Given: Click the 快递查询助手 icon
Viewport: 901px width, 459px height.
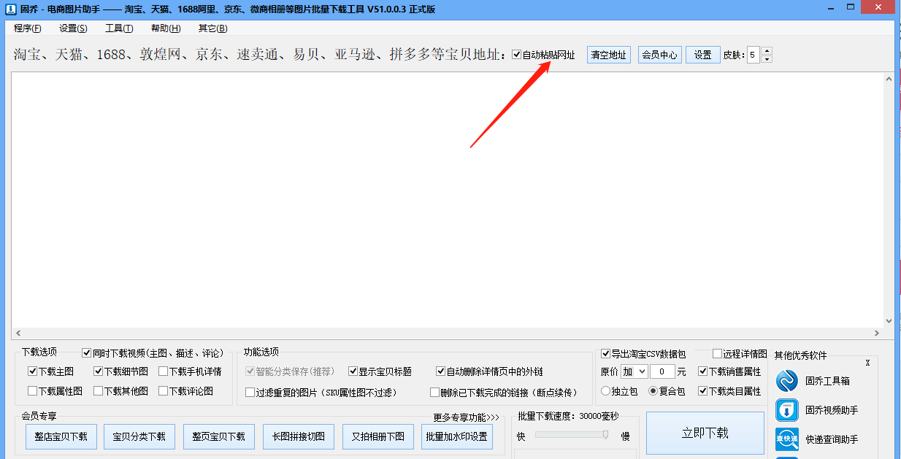Looking at the screenshot, I should point(787,439).
